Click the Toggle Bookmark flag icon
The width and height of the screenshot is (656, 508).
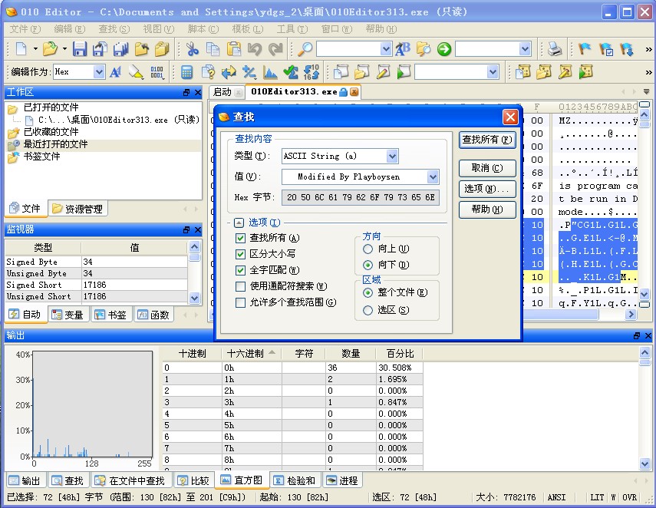coord(585,49)
